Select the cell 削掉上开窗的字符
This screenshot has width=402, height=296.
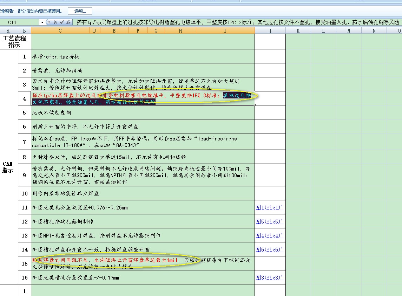pyautogui.click(x=143, y=126)
